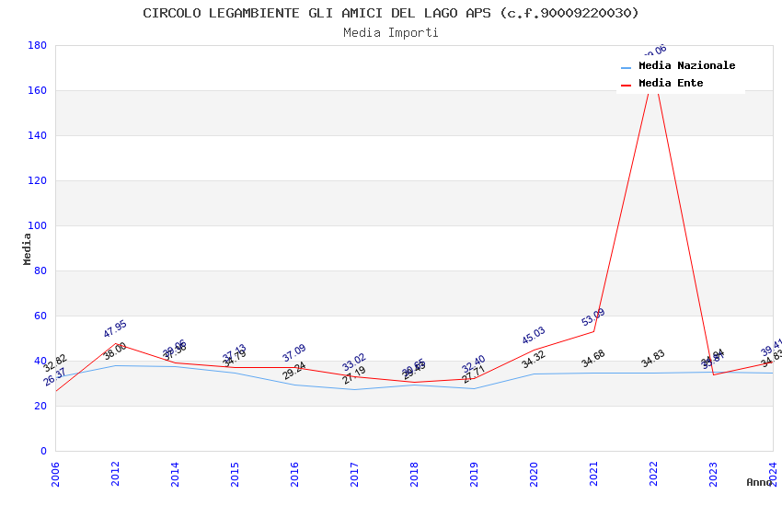The image size is (782, 506).
Task: Click the Anno axis title
Action: point(759,482)
